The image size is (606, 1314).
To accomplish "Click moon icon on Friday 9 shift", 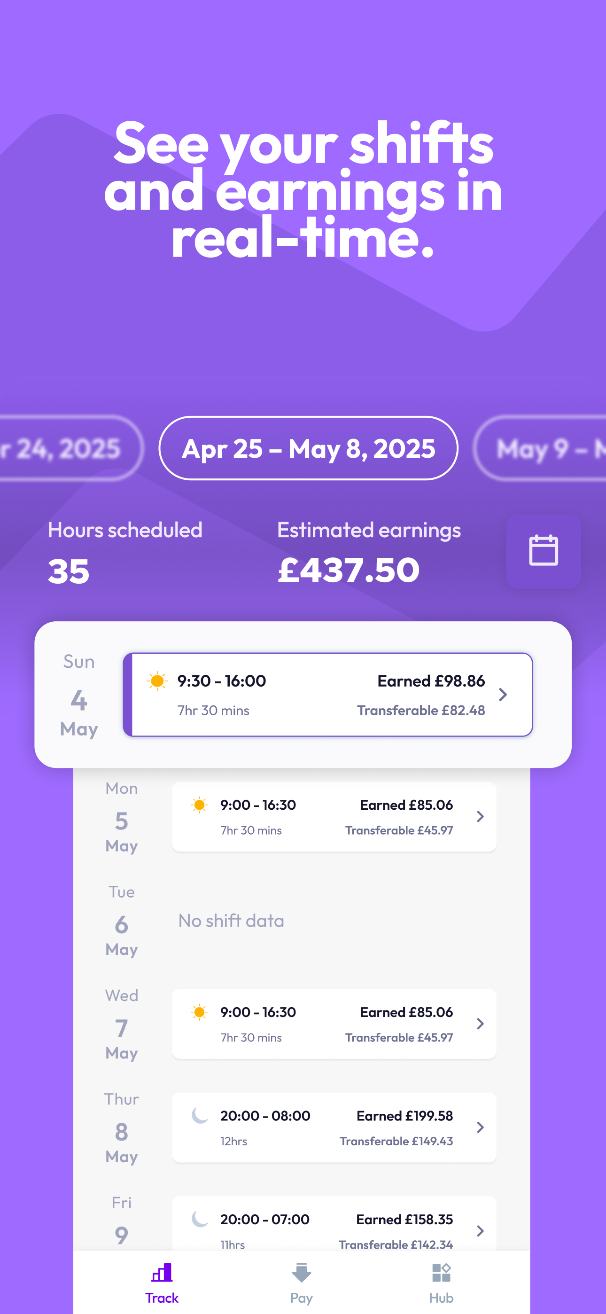I will pyautogui.click(x=200, y=1219).
